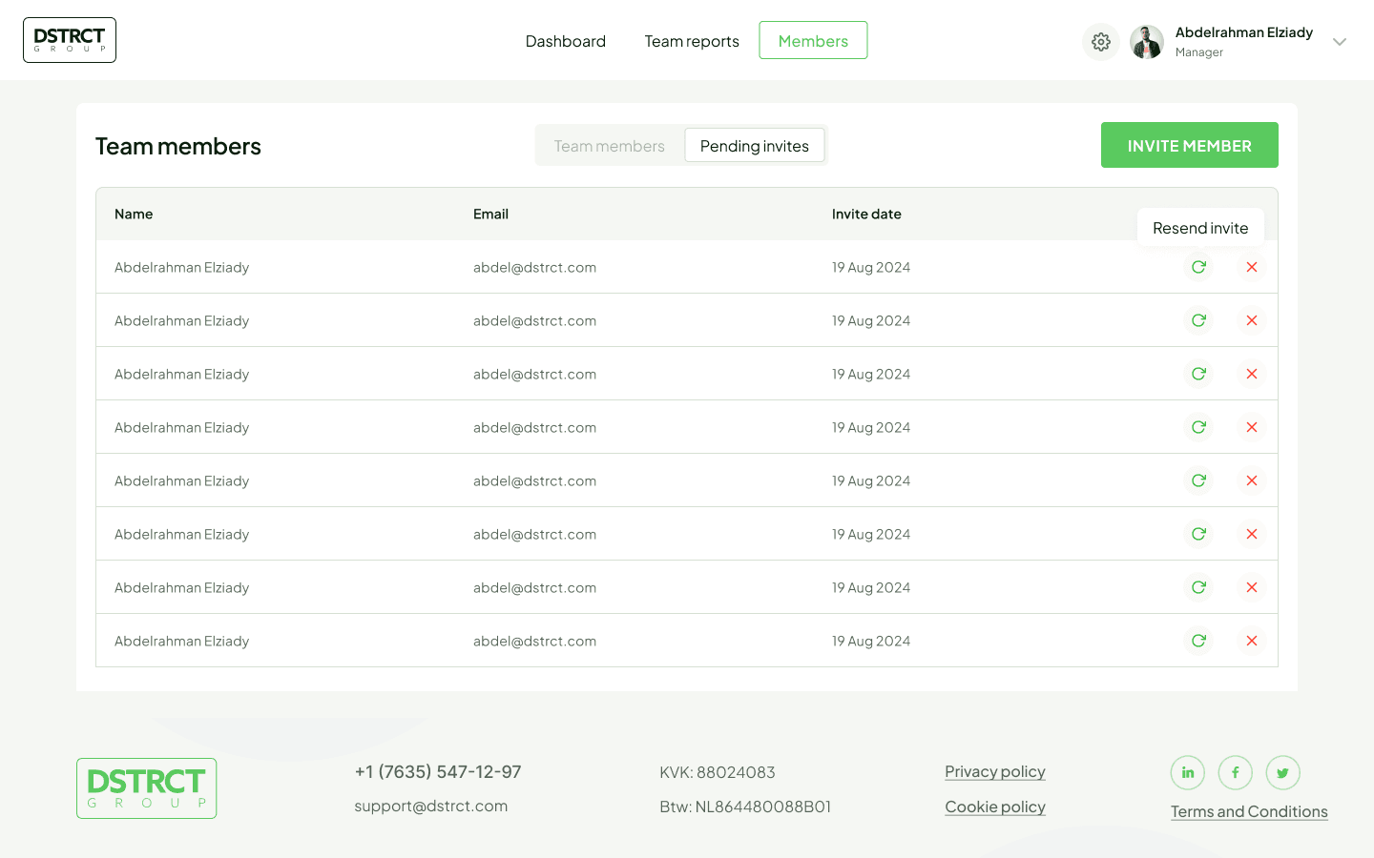1374x858 pixels.
Task: Click the INVITE MEMBER button
Action: [x=1189, y=145]
